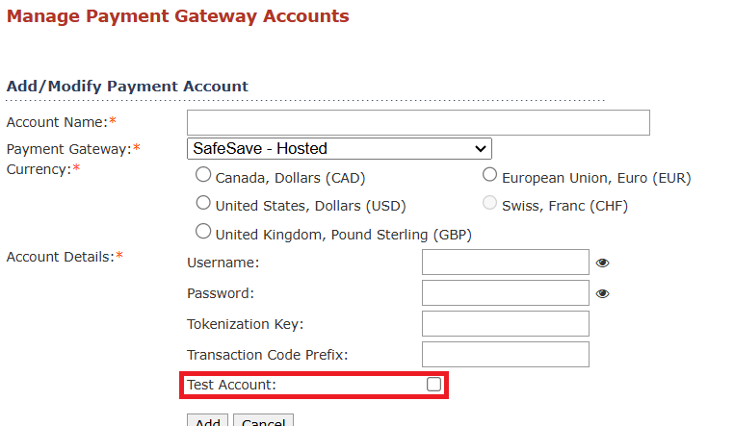Click into the Username input box
Image resolution: width=734 pixels, height=426 pixels.
[506, 263]
